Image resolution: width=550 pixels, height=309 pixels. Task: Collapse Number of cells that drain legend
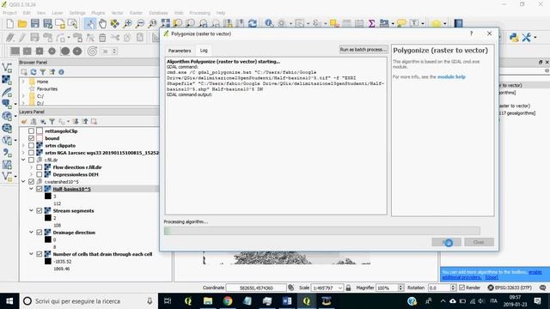coord(31,254)
